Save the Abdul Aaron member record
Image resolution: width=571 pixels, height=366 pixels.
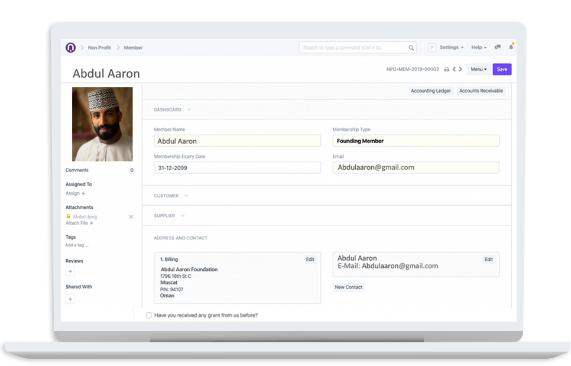point(502,69)
